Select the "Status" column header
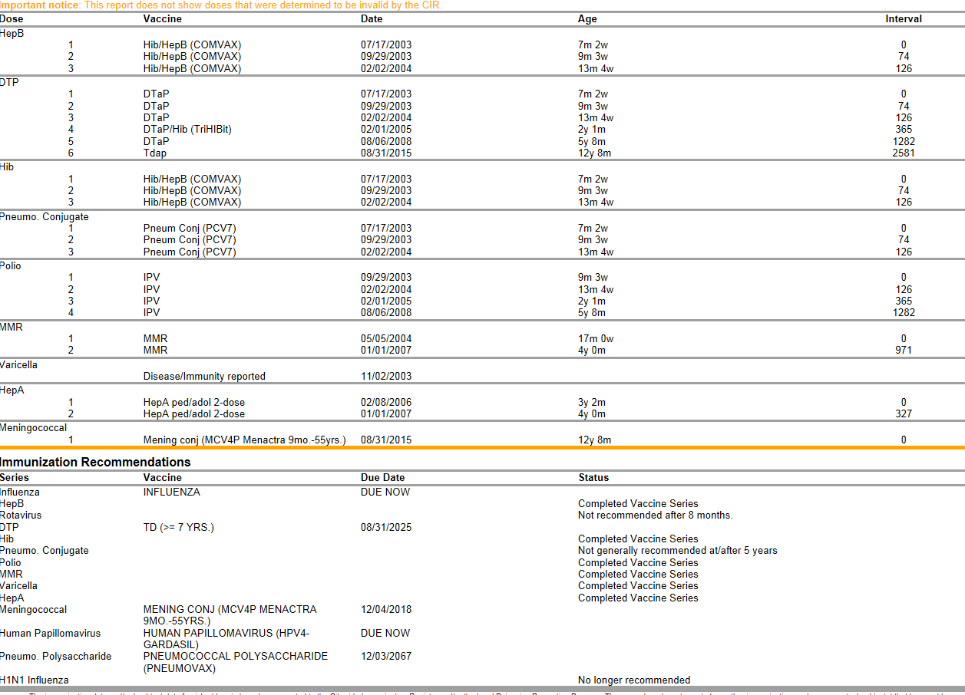The image size is (965, 695). click(x=593, y=478)
